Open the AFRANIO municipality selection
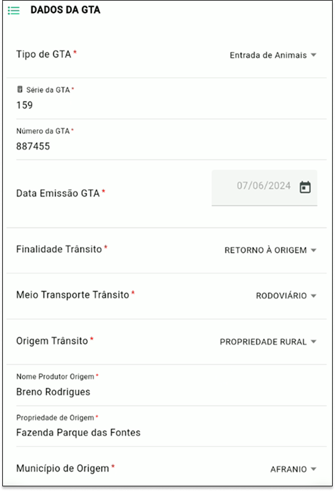This screenshot has width=335, height=491. pyautogui.click(x=288, y=469)
